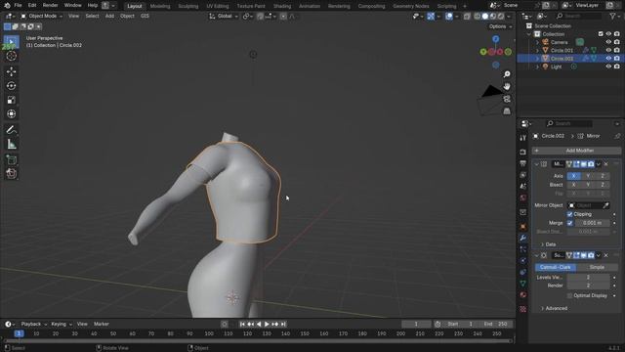Select the Scale tool in the left toolbar

(x=11, y=100)
